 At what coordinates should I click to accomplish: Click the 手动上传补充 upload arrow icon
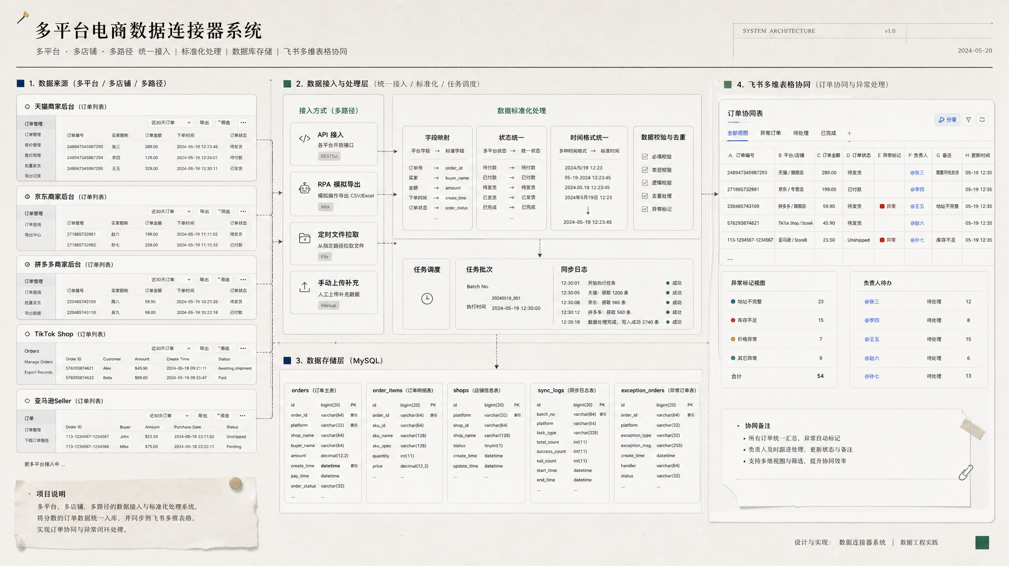click(x=305, y=287)
